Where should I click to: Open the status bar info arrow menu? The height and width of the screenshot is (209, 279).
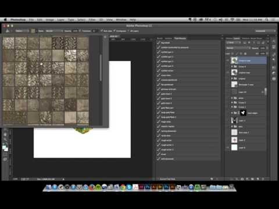63,179
